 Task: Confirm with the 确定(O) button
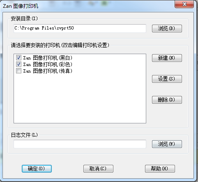(37, 168)
